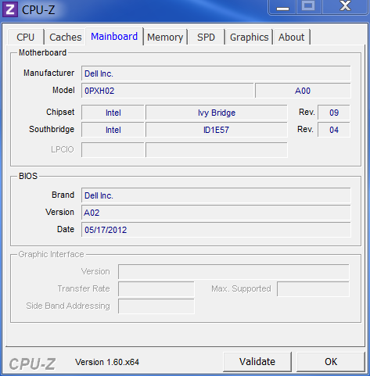
Task: Click the Manufacturer label
Action: pyautogui.click(x=48, y=73)
